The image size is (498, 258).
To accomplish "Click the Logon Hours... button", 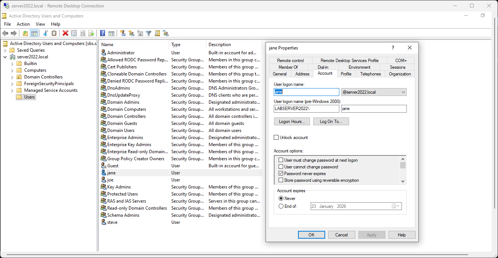I will click(x=292, y=122).
